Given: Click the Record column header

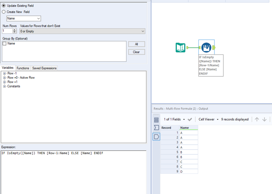Looking at the screenshot, I should coord(170,128).
